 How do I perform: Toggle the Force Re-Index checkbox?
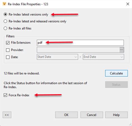click(5, 95)
